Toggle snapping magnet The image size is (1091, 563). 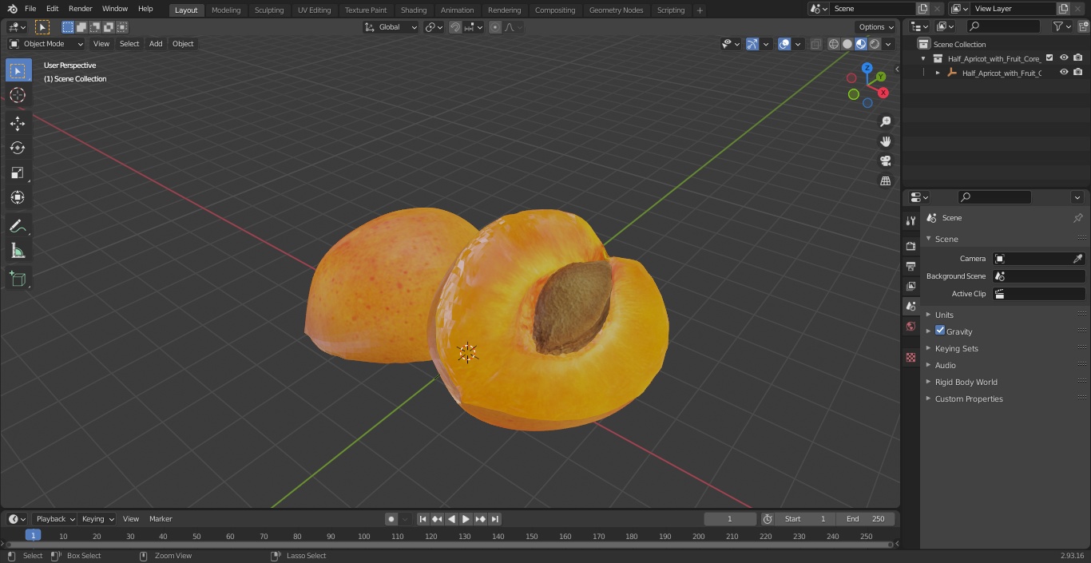point(455,27)
